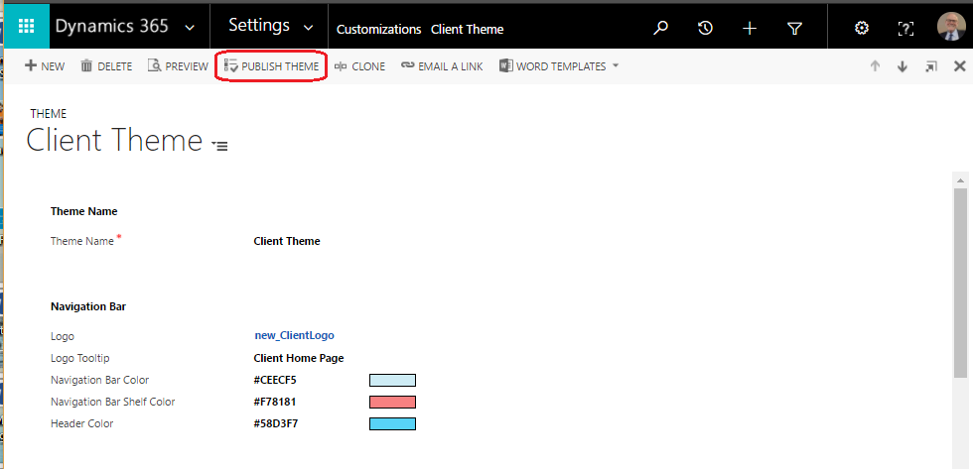Click the blue Header Color swatch
The height and width of the screenshot is (469, 973).
tap(392, 423)
